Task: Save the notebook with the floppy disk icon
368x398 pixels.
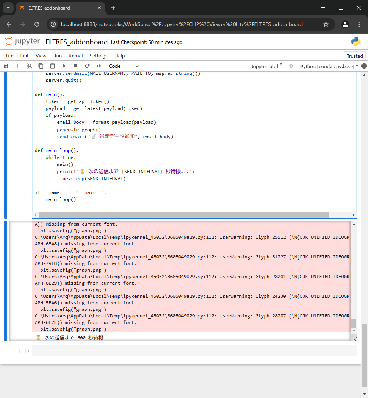Action: tap(6, 66)
